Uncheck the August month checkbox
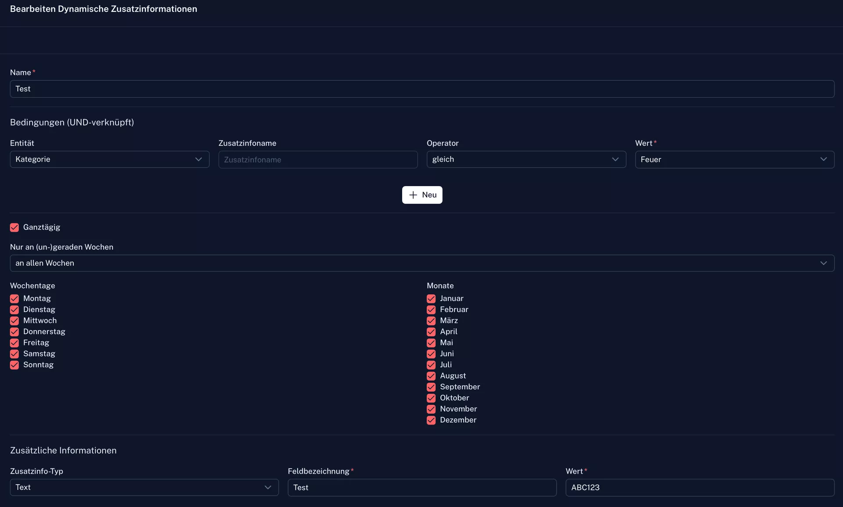This screenshot has height=507, width=843. tap(431, 376)
